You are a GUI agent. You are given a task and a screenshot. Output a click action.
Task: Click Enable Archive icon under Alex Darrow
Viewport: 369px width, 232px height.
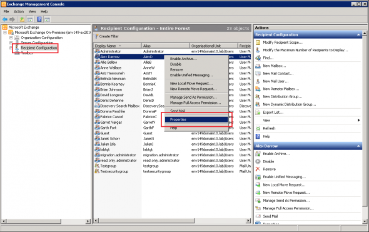258,154
